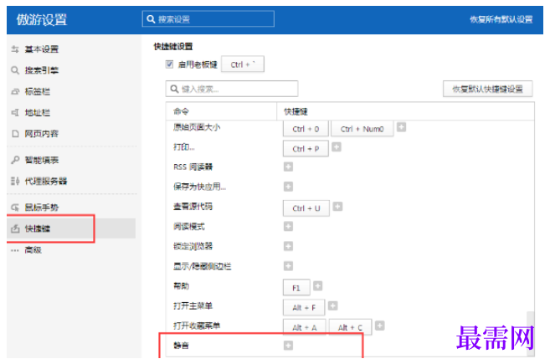Screen dimensions: 550x364
Task: Click the shortcut list scrollbar
Action: click(531, 334)
